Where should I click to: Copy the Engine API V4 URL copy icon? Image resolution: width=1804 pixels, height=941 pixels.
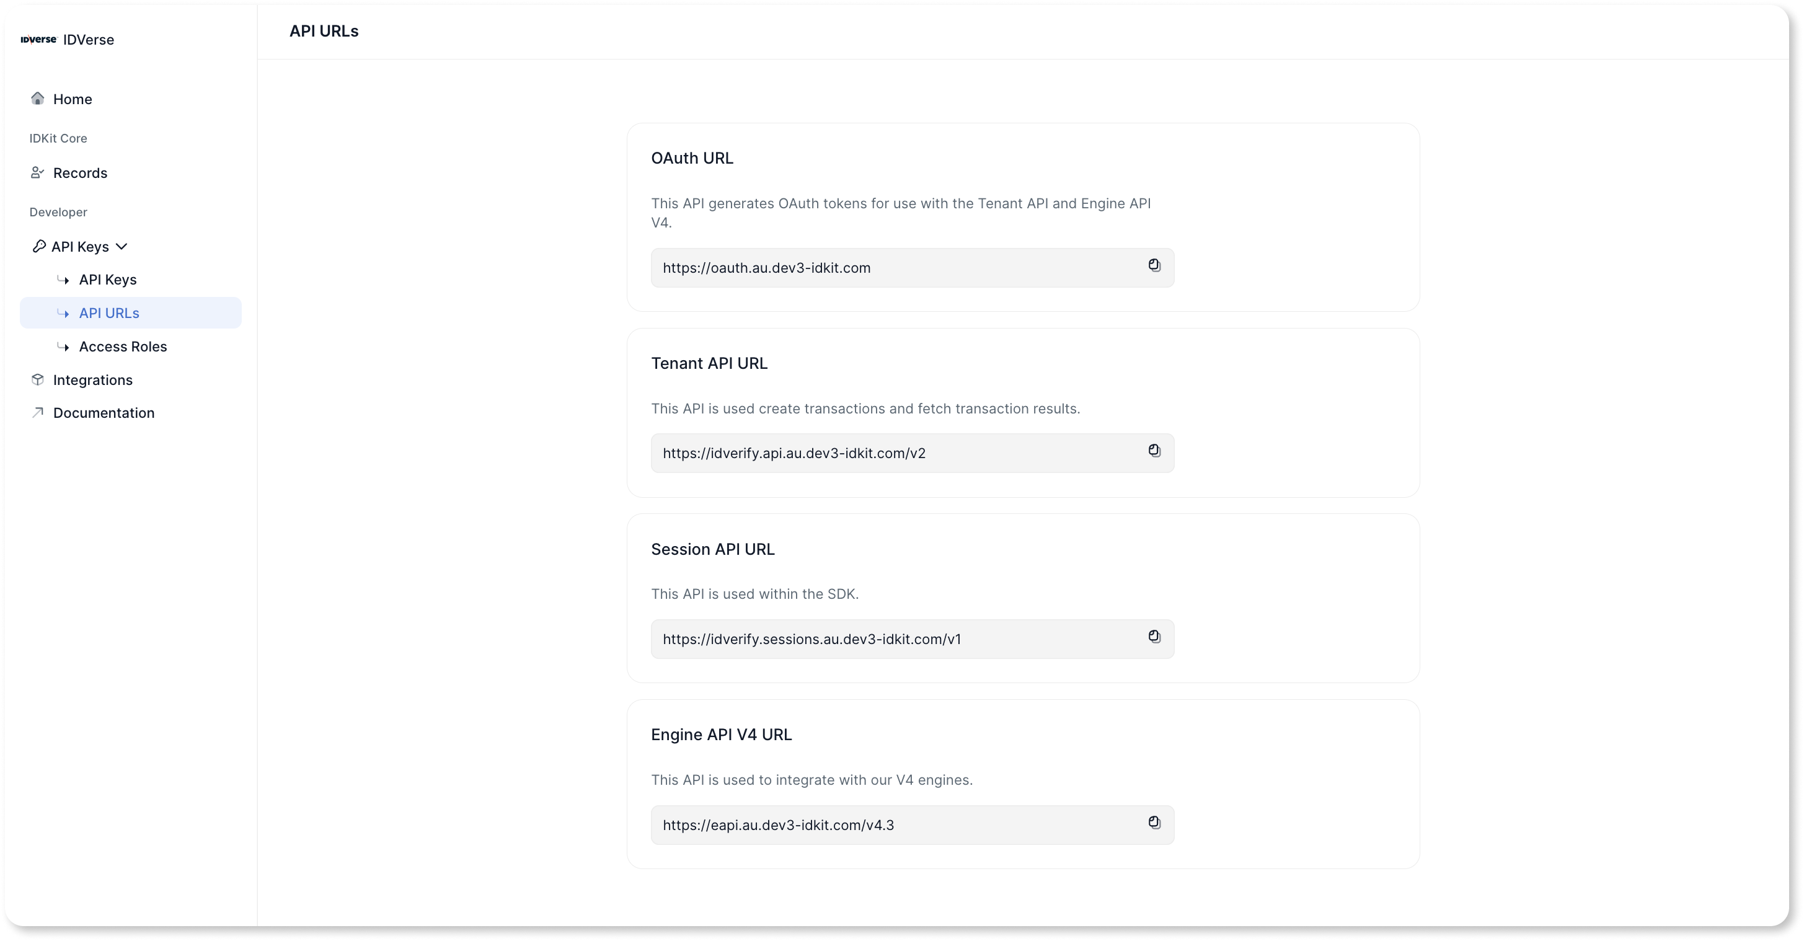coord(1154,823)
